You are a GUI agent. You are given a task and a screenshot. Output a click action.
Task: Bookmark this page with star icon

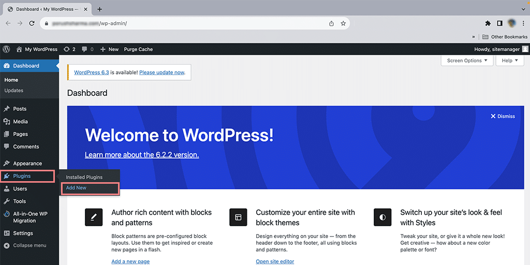tap(343, 23)
